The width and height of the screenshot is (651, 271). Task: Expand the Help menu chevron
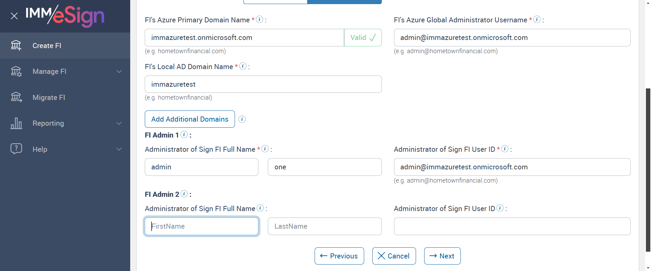(x=119, y=149)
